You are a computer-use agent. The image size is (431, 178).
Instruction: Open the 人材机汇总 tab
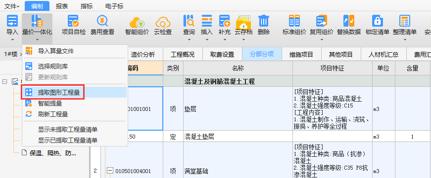[x=383, y=55]
